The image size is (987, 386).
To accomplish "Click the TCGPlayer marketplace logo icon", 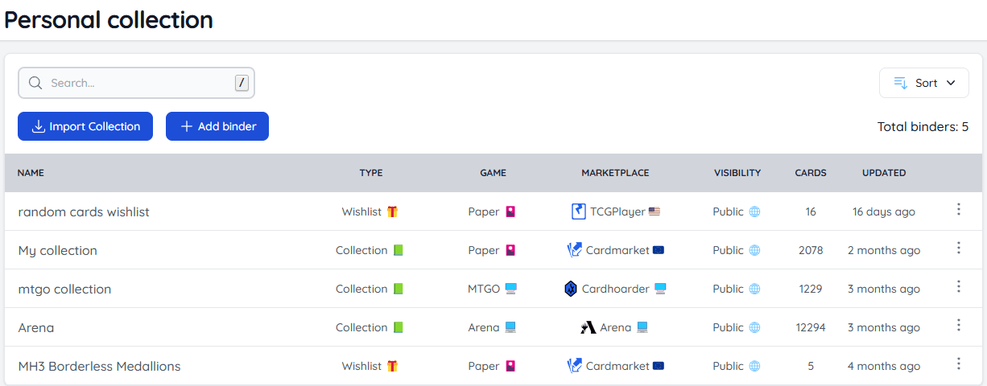I will click(578, 211).
